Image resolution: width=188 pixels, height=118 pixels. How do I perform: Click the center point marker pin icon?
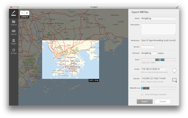[174, 71]
